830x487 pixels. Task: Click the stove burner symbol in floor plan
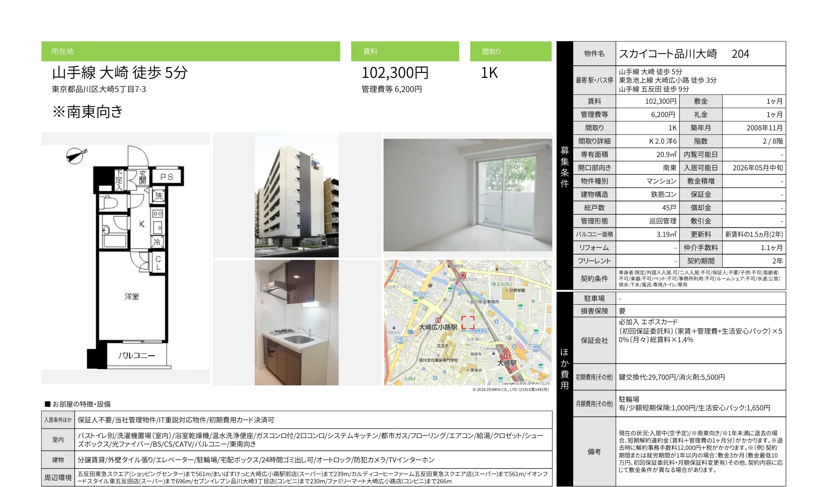pyautogui.click(x=157, y=213)
